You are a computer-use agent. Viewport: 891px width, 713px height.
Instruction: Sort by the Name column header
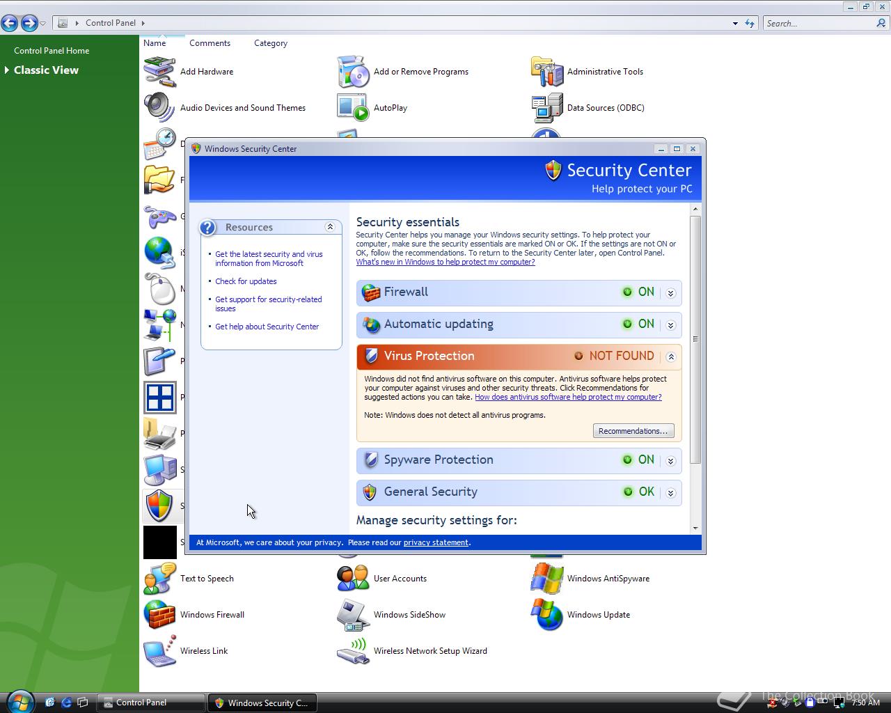tap(155, 43)
